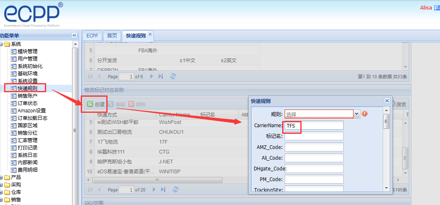Jump to last page in the upper grid
440x205 pixels.
[x=161, y=76]
